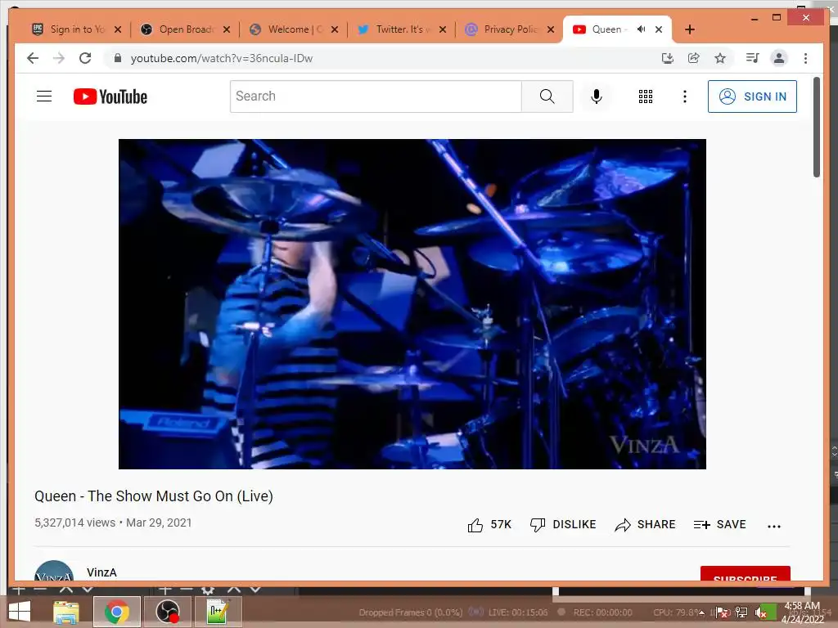Share this page from address bar
Image resolution: width=838 pixels, height=628 pixels.
coord(694,58)
